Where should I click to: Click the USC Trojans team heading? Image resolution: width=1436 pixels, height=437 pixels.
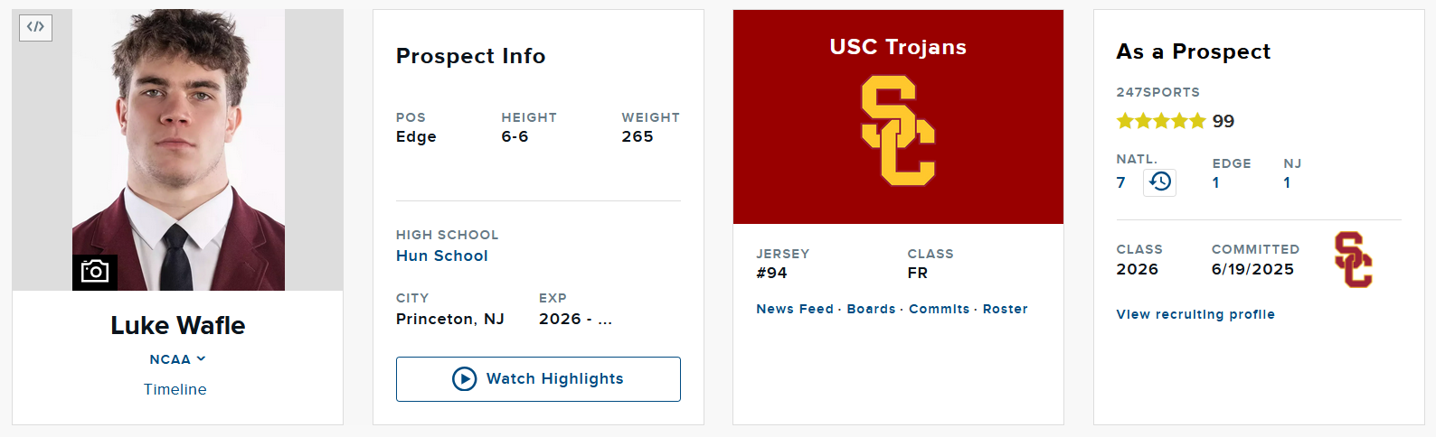pos(898,47)
